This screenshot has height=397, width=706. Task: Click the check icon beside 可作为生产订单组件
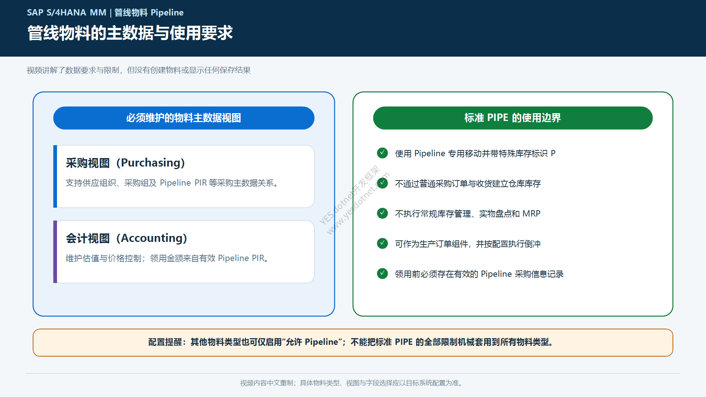tap(382, 243)
